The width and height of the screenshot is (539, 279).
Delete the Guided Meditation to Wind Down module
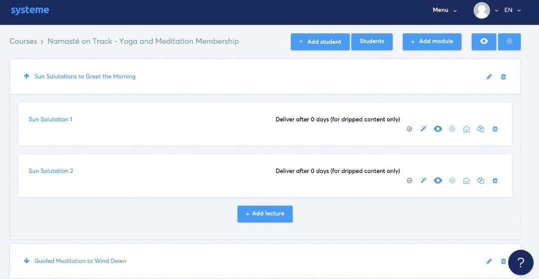pos(503,261)
